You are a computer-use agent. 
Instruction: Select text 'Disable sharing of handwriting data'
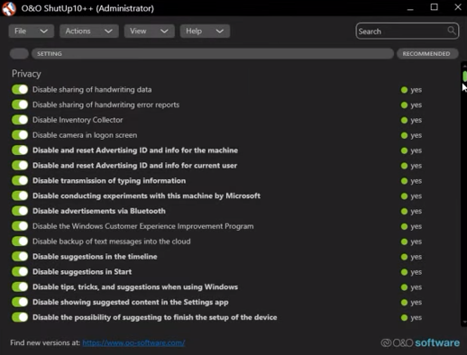tap(92, 89)
